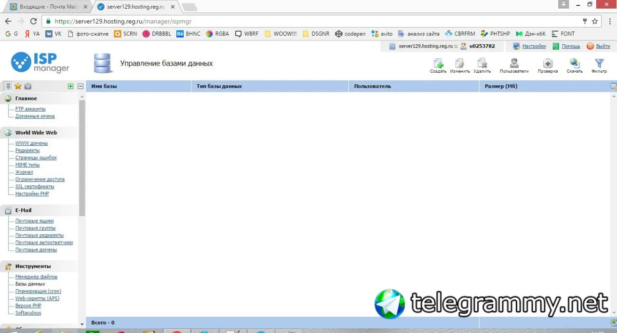Click the clipboard icon next to the star

27,86
